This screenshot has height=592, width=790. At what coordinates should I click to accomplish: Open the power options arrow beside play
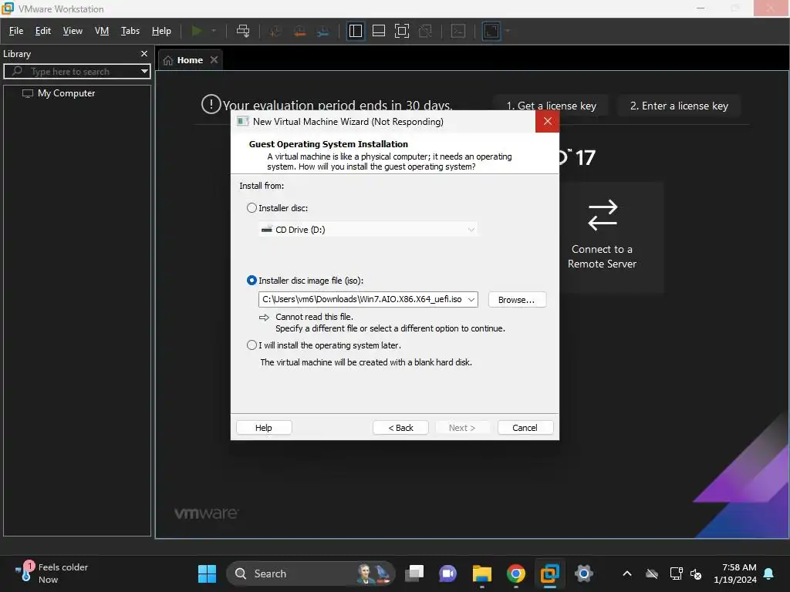coord(214,31)
